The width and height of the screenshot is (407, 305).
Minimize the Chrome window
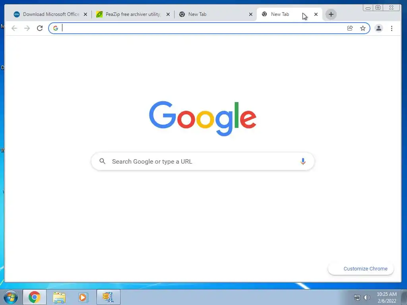click(x=368, y=8)
